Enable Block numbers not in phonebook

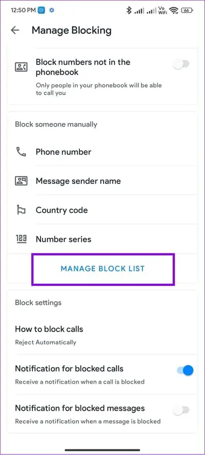pos(181,64)
